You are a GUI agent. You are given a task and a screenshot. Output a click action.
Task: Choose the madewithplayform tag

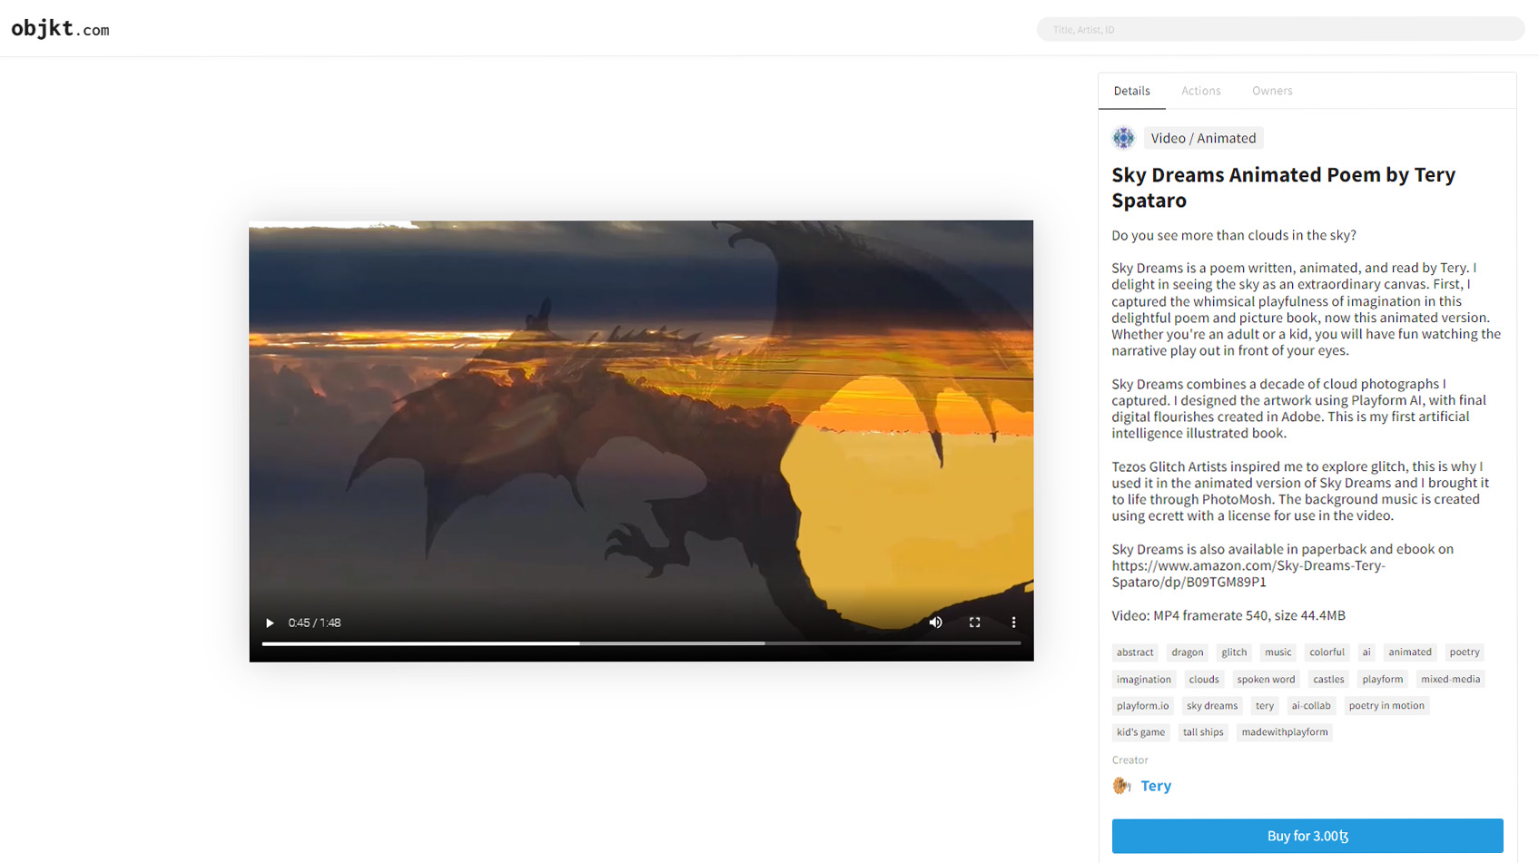tap(1284, 732)
